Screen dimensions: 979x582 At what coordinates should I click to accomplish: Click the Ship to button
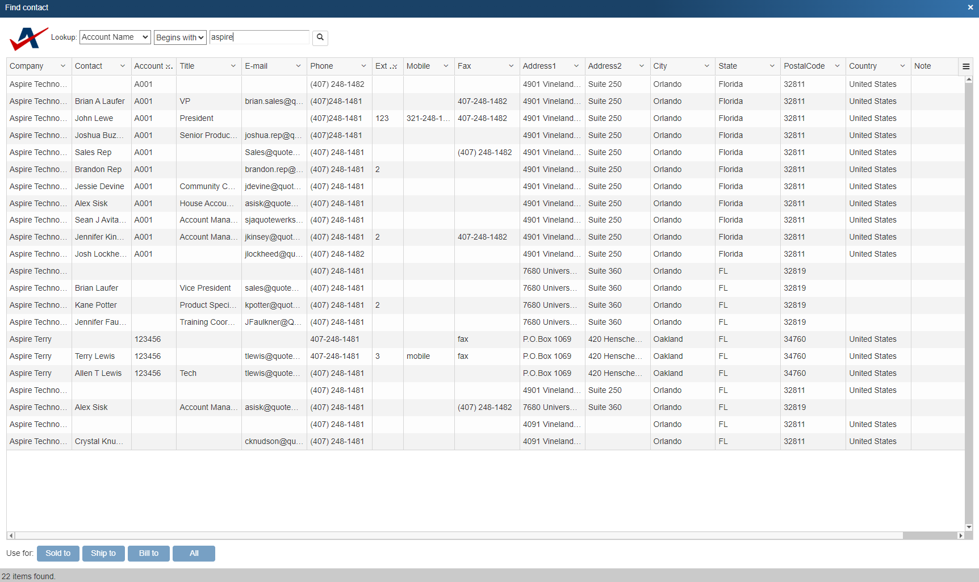point(103,554)
